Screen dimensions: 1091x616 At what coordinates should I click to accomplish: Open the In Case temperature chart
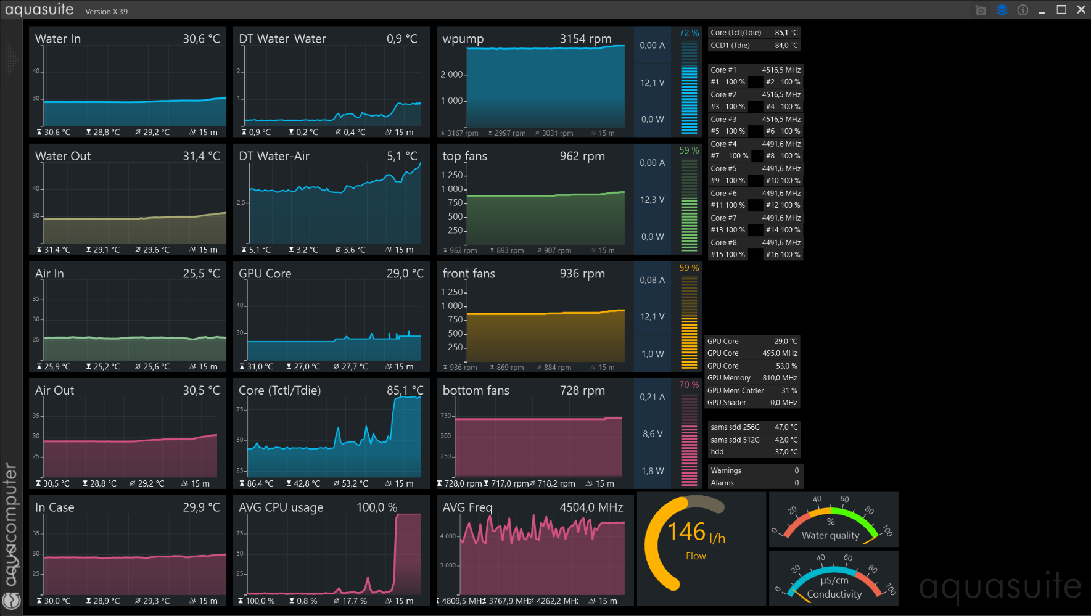click(x=128, y=551)
